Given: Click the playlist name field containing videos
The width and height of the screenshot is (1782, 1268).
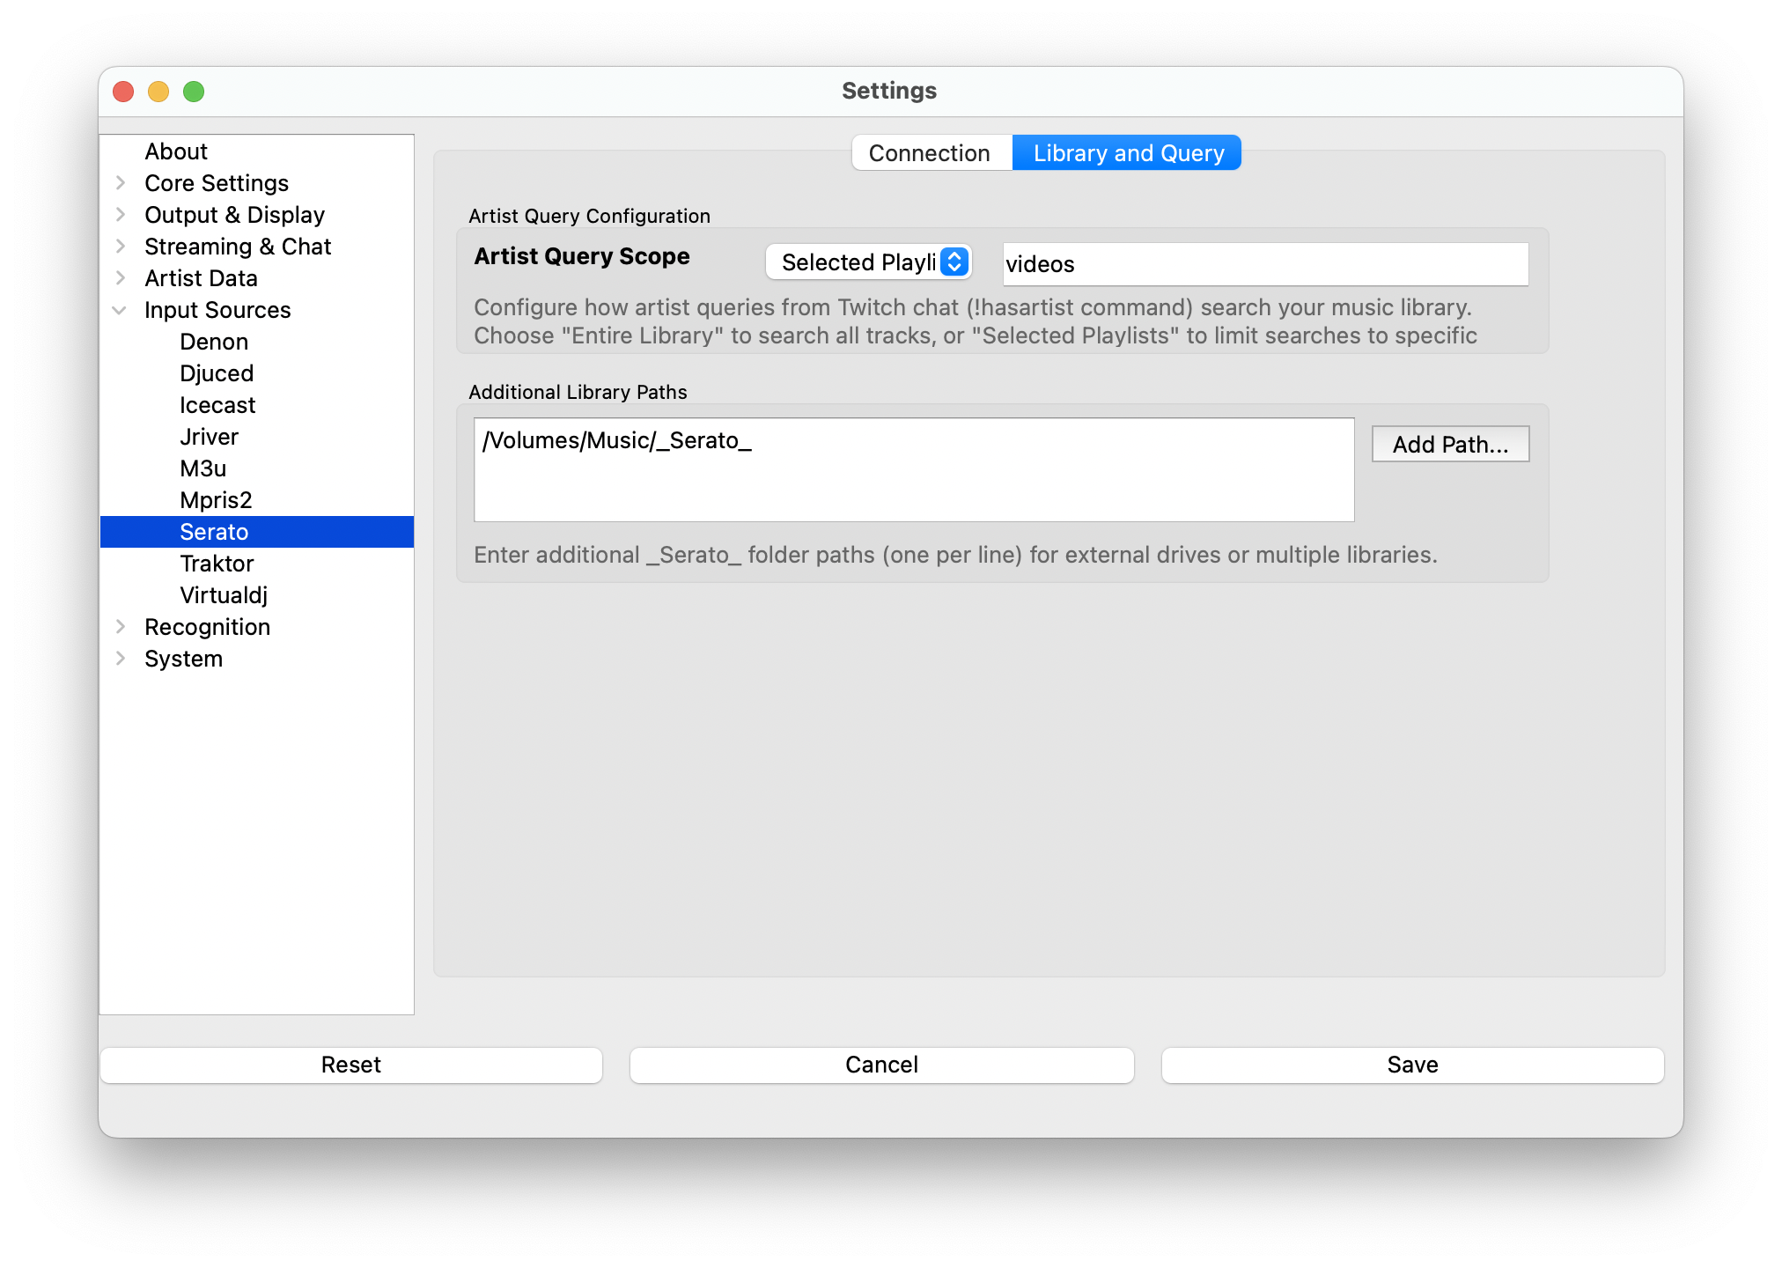Looking at the screenshot, I should pyautogui.click(x=1264, y=264).
